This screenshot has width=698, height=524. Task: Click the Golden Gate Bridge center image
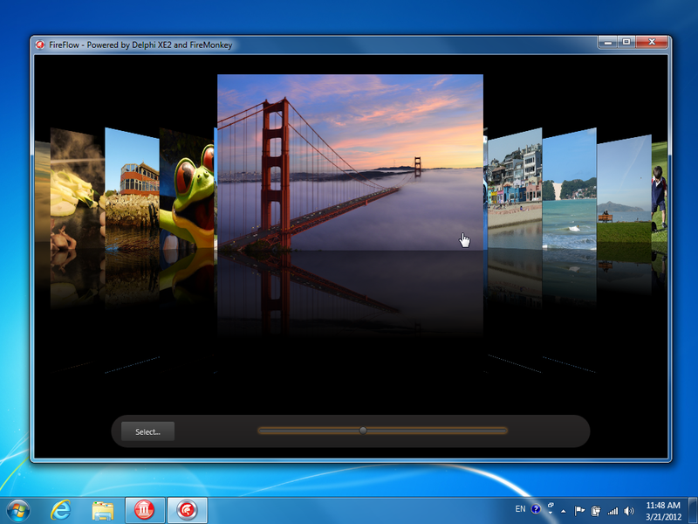350,162
